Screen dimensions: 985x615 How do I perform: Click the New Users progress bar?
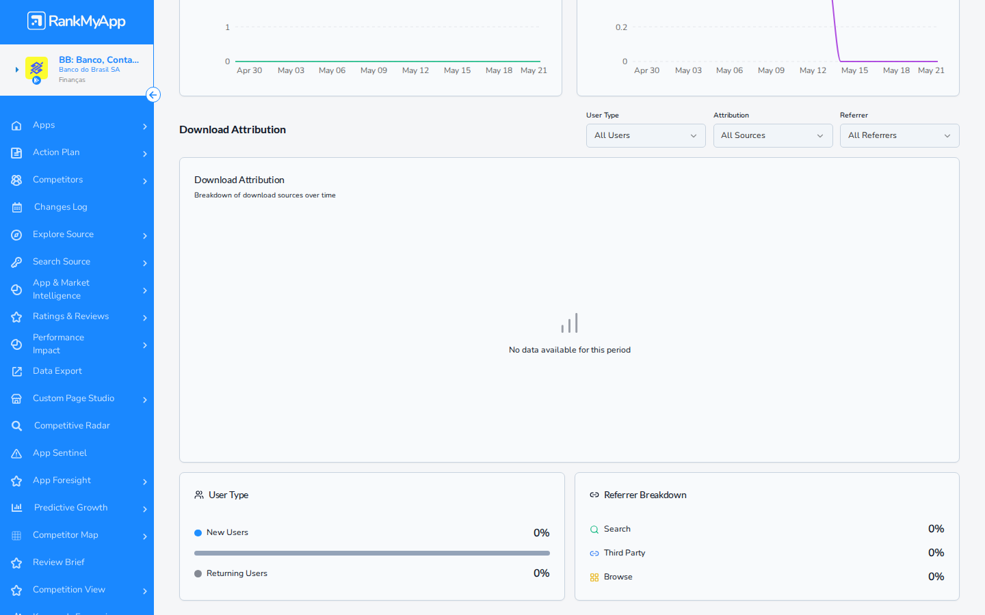(372, 553)
